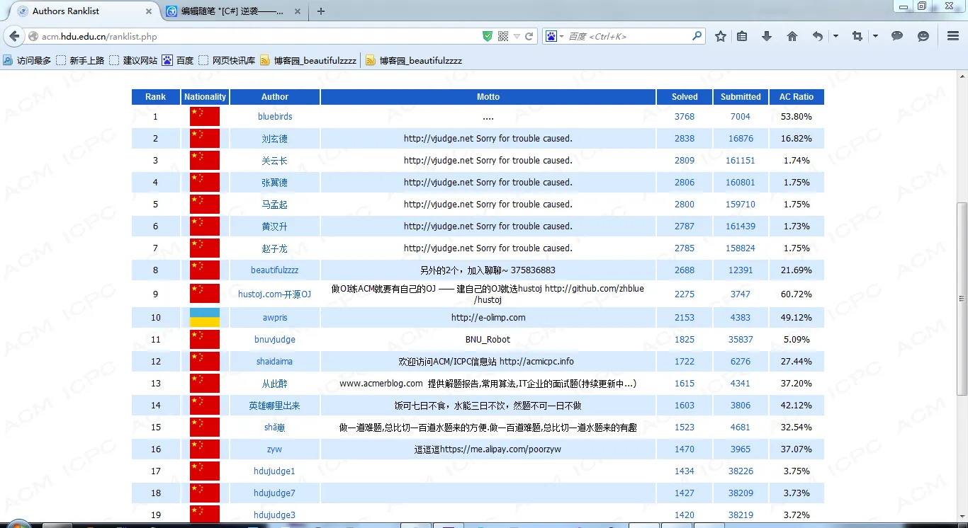Expand the dropdown beside undo arrow

835,36
